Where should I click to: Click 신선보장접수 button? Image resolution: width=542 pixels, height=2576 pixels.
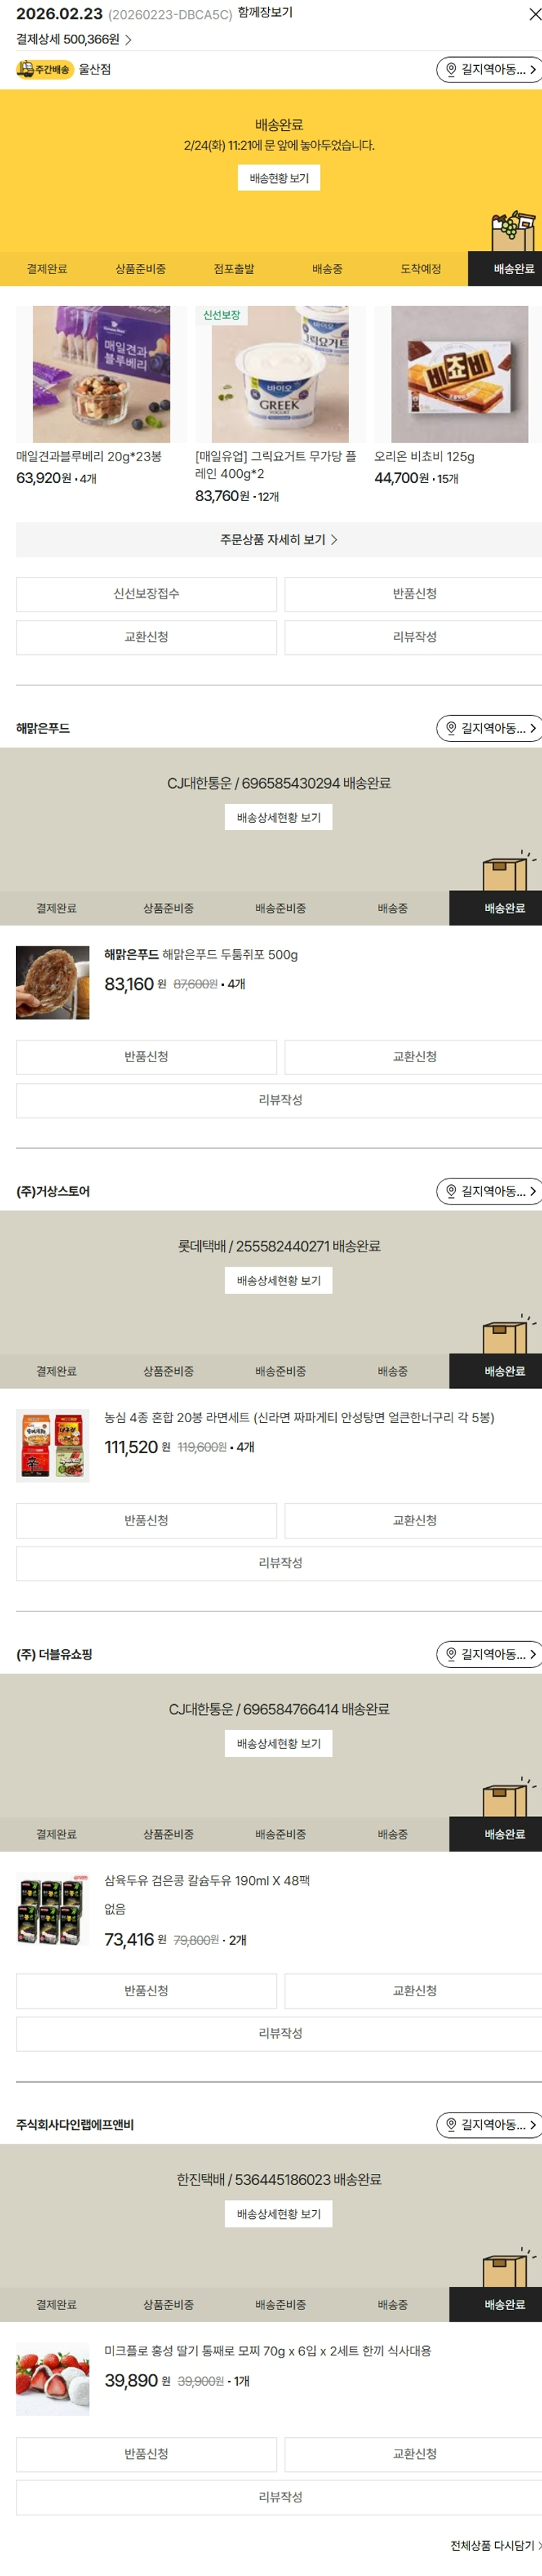(146, 594)
